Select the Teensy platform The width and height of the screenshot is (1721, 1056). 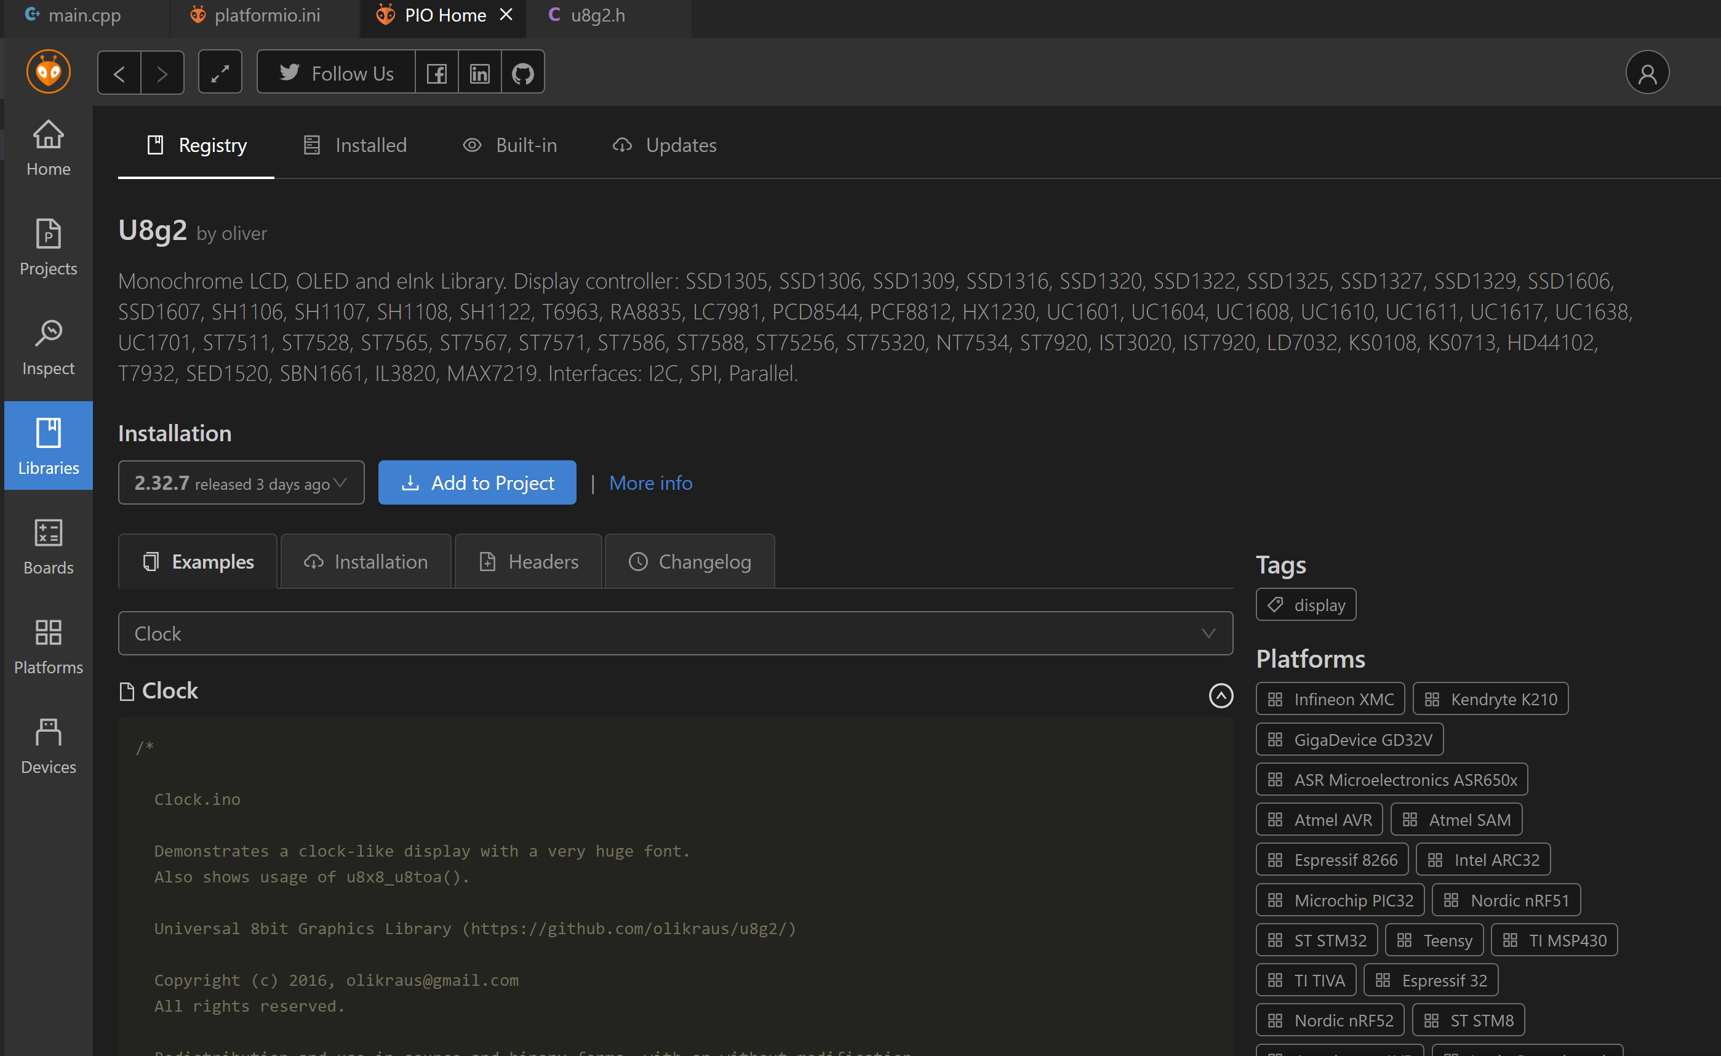1434,940
